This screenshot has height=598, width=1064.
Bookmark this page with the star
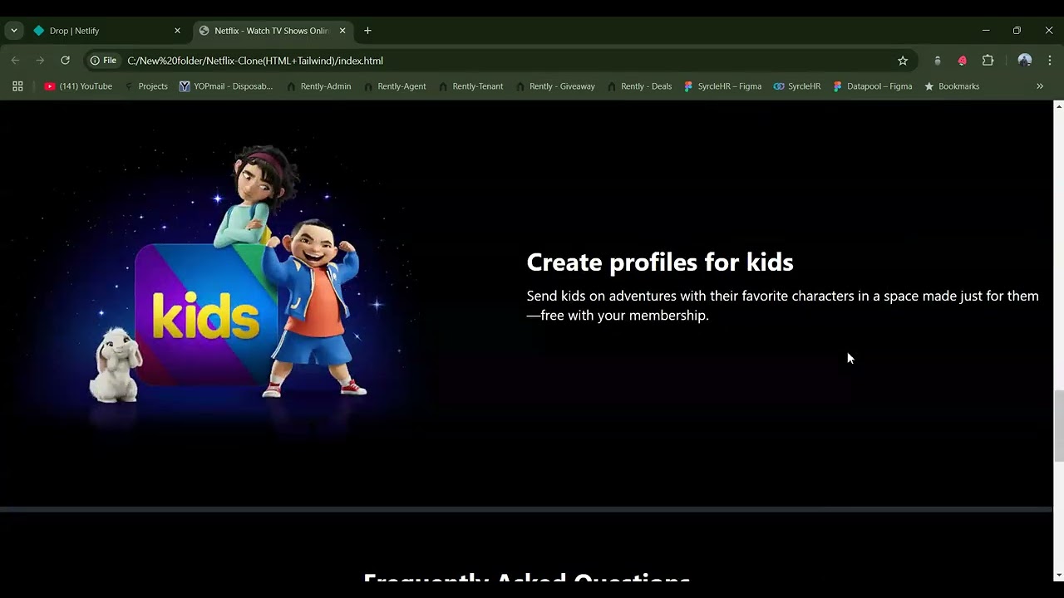(903, 61)
